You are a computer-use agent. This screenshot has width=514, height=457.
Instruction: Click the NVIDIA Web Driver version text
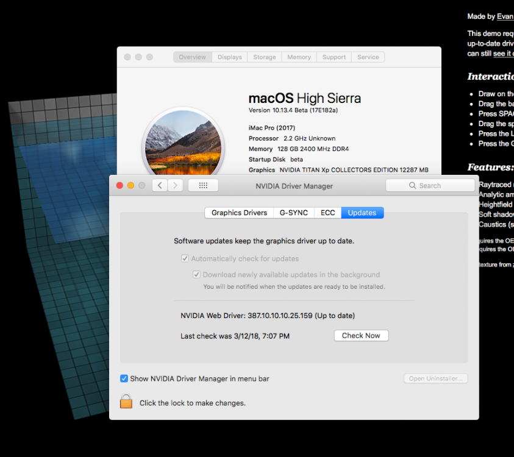268,316
